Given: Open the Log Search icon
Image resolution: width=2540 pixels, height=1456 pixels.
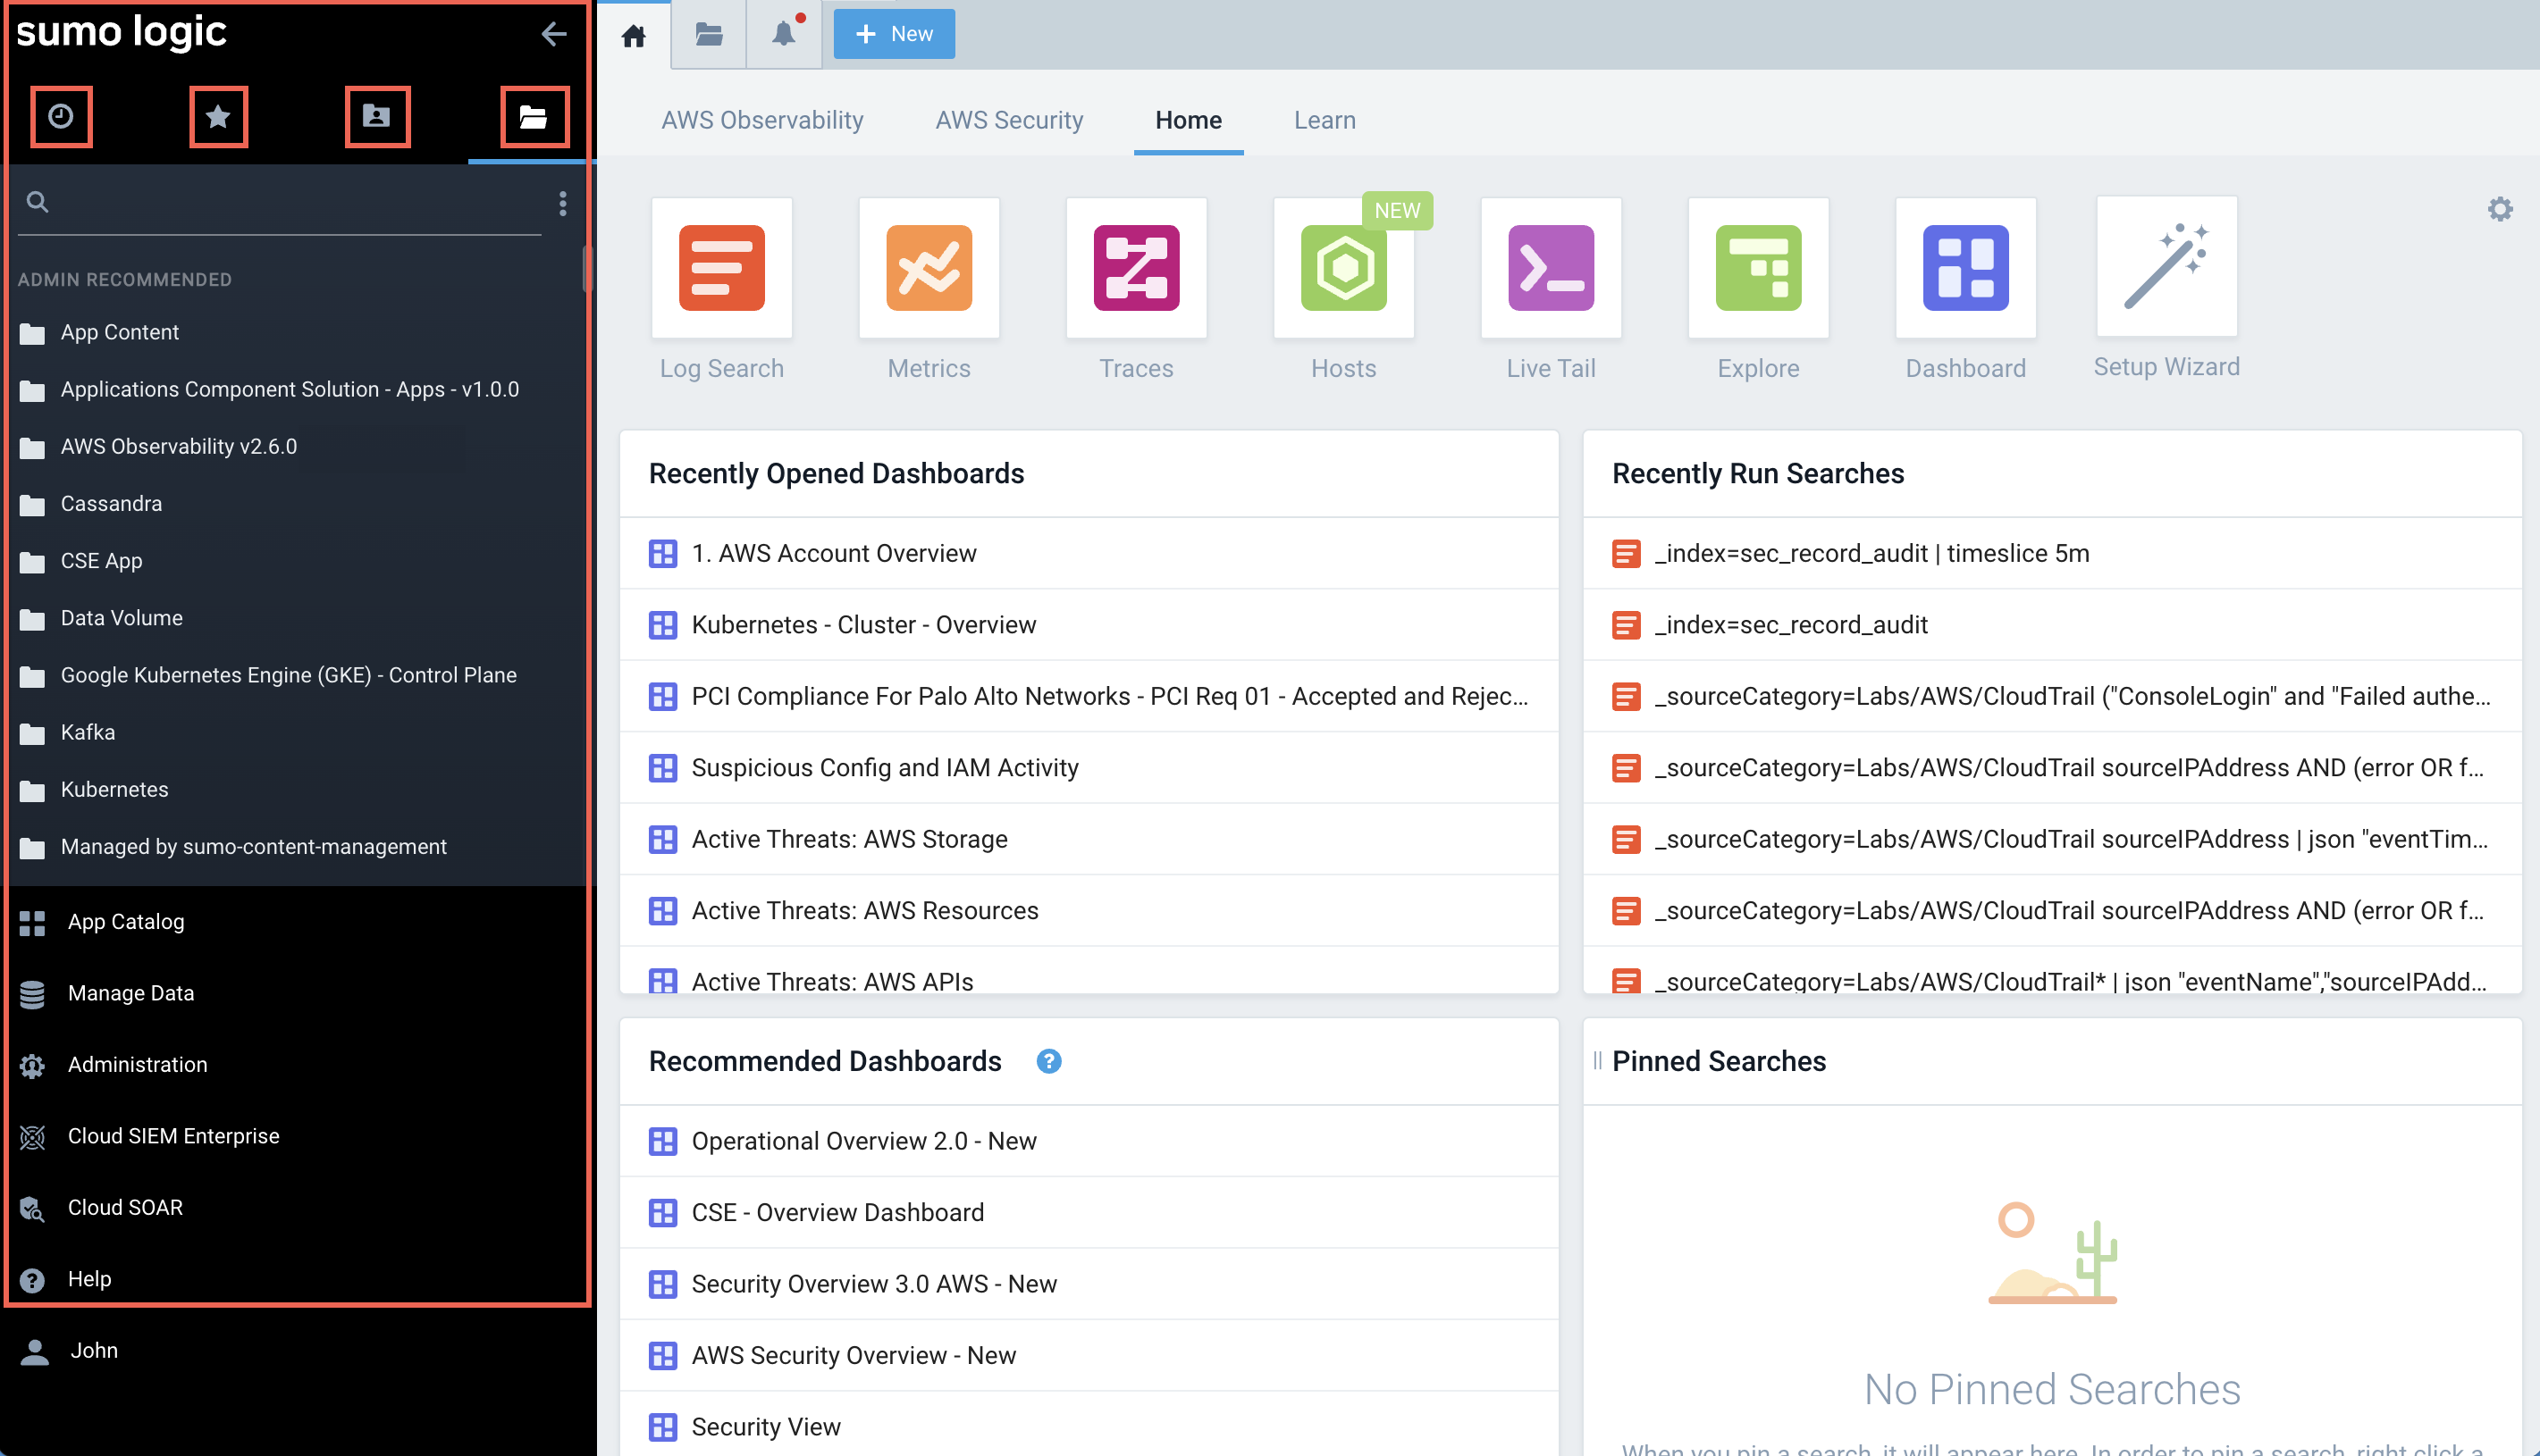Looking at the screenshot, I should (x=721, y=268).
